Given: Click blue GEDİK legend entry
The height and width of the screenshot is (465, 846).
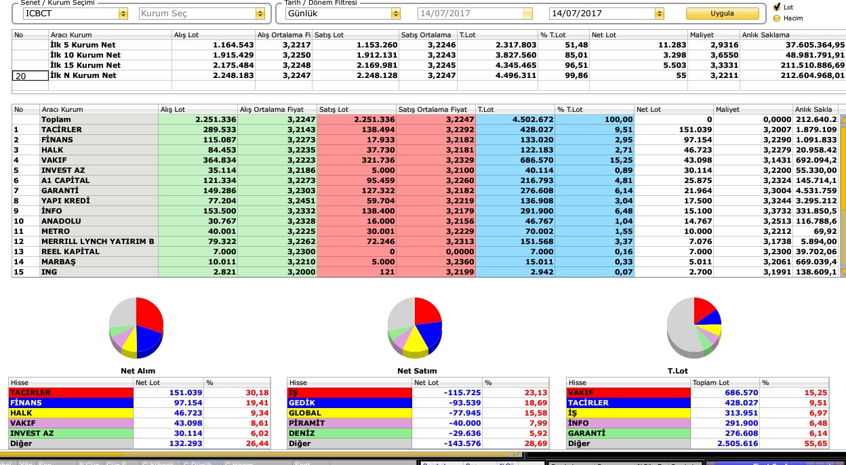Looking at the screenshot, I should click(x=350, y=403).
